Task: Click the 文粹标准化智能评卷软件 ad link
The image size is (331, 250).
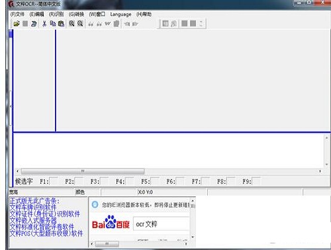Action: coord(42,226)
